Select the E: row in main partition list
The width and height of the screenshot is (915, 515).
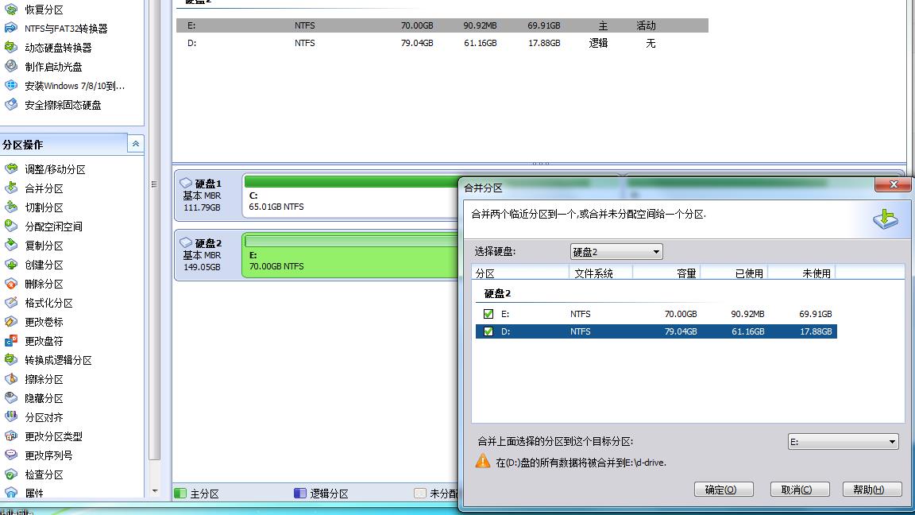(x=442, y=25)
